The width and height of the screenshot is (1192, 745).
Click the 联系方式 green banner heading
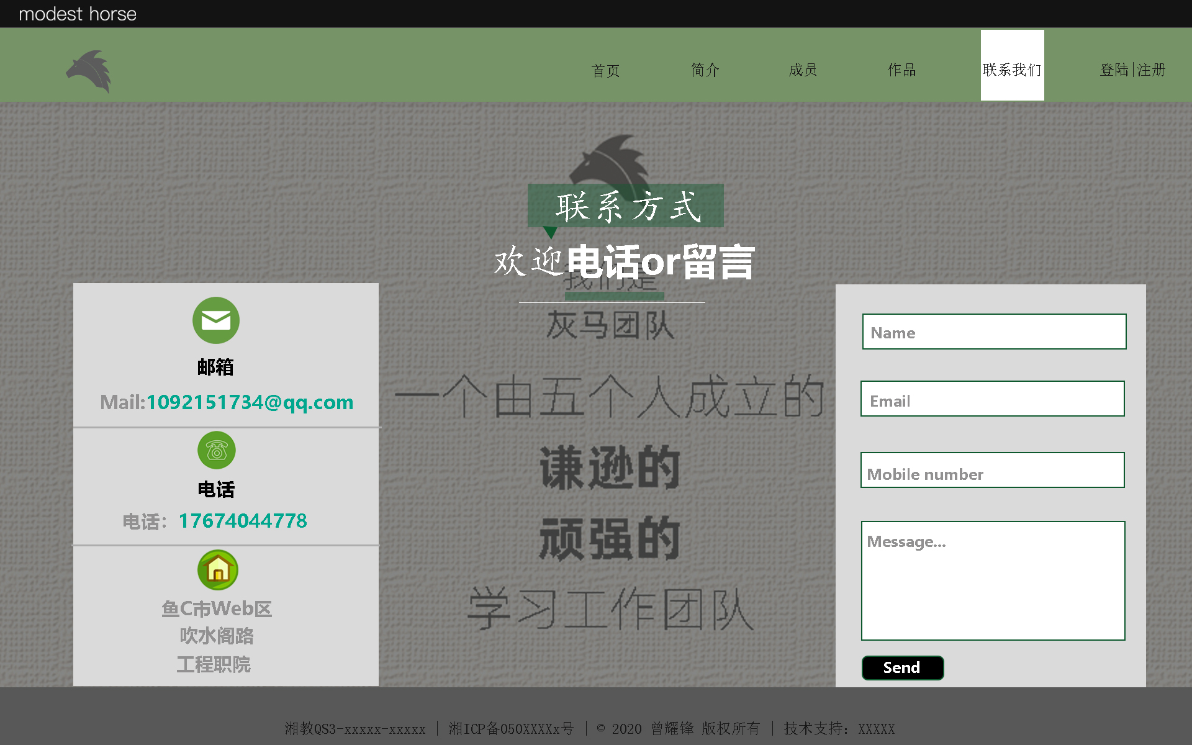point(626,206)
